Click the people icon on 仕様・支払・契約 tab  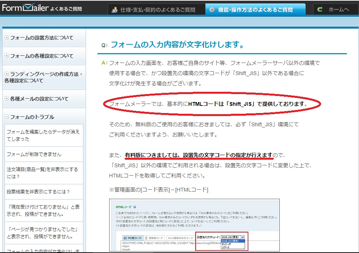coord(114,10)
